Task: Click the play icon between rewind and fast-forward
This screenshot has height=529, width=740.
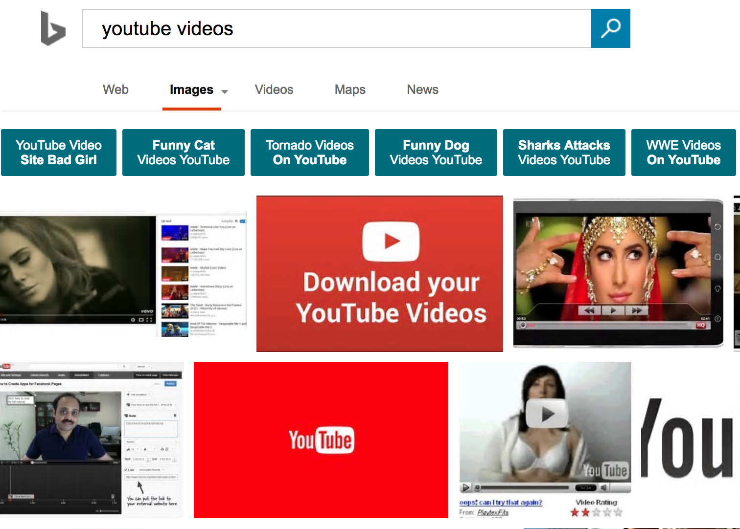Action: (613, 310)
